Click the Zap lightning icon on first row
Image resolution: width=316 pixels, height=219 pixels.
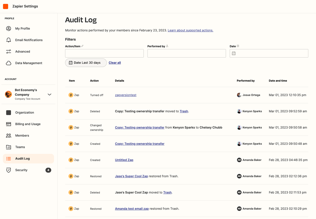tap(71, 95)
